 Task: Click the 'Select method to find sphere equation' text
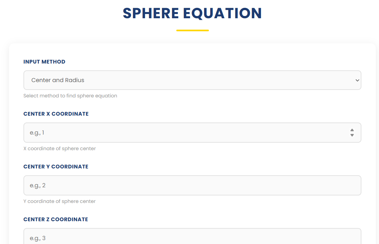[70, 95]
